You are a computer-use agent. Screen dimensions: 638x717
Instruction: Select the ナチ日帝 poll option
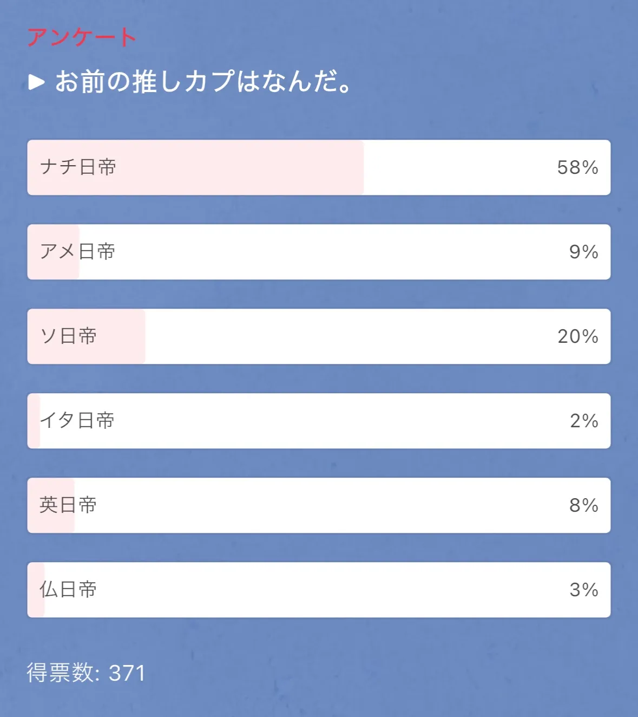point(78,167)
